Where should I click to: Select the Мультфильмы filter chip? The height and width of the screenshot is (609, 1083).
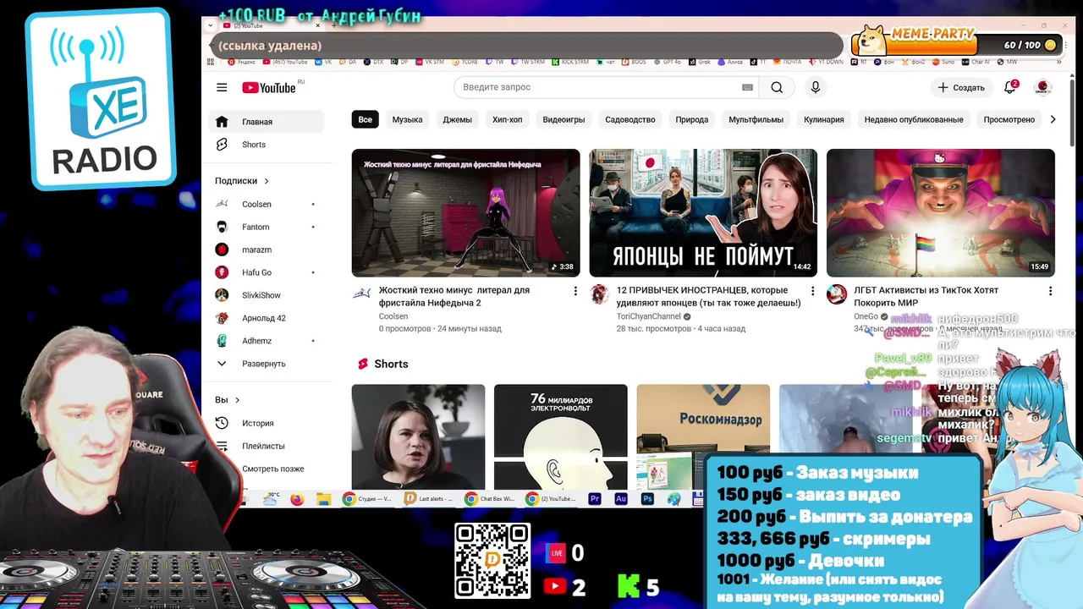[x=756, y=120]
